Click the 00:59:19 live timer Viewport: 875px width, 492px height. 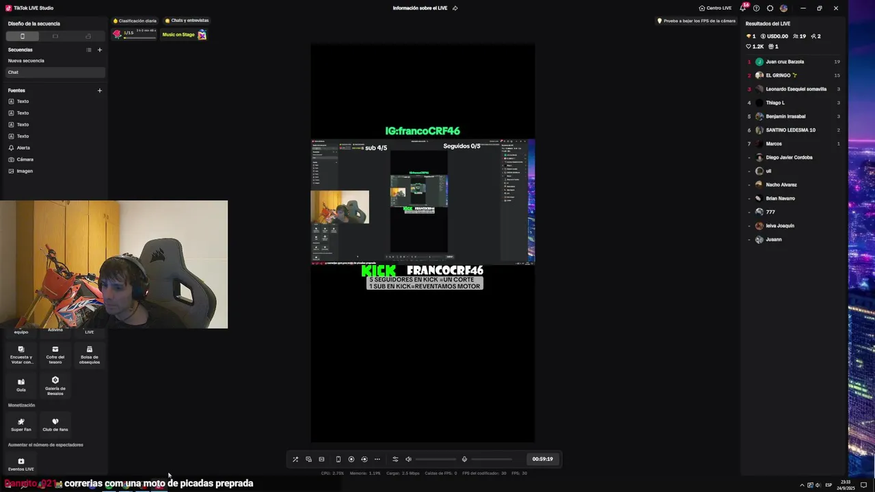[x=542, y=459]
